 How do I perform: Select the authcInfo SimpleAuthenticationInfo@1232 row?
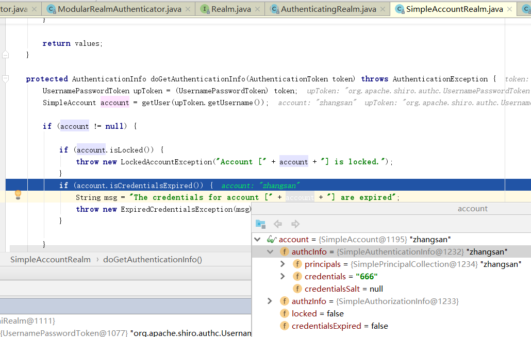pyautogui.click(x=391, y=252)
